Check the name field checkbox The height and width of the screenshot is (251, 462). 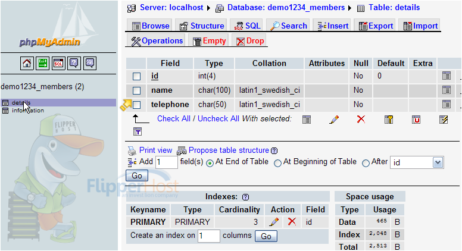coord(136,90)
